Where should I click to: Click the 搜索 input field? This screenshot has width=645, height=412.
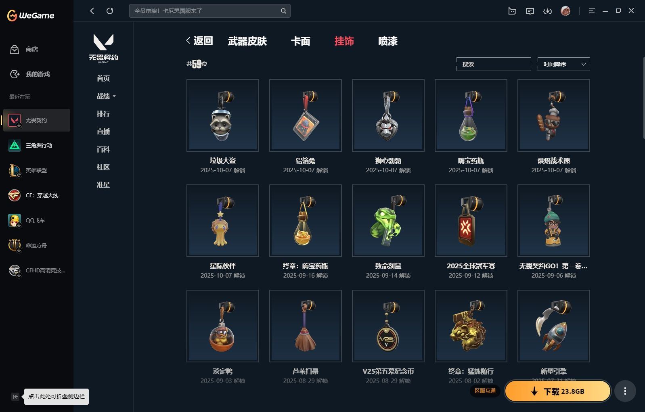494,64
